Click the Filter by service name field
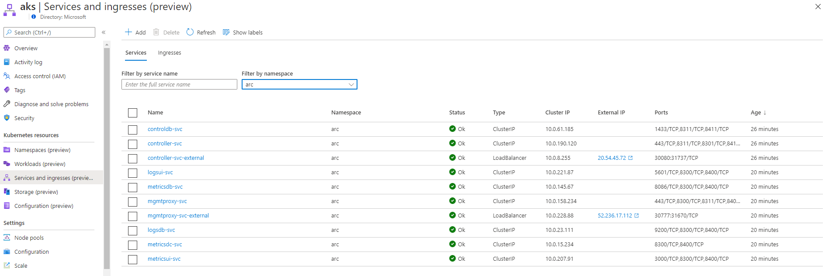 coord(179,84)
